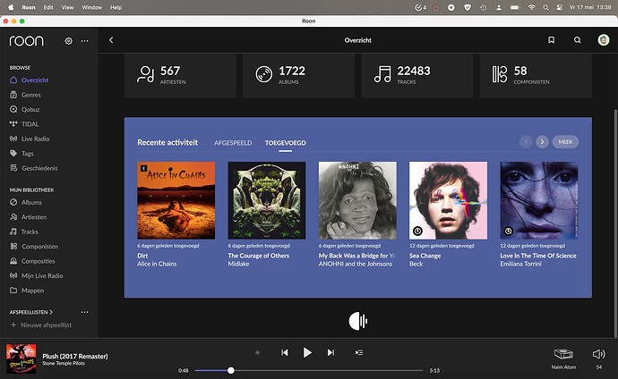Open Tags in sidebar
618x379 pixels.
[x=21, y=154]
